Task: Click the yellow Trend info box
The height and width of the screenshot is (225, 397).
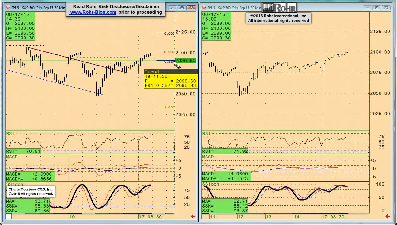Action: [171, 79]
